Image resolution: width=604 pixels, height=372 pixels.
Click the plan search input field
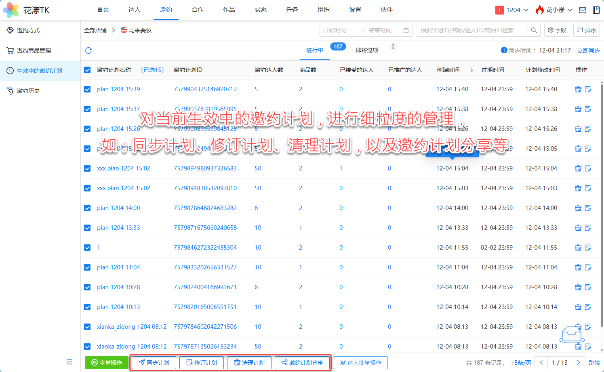[471, 30]
